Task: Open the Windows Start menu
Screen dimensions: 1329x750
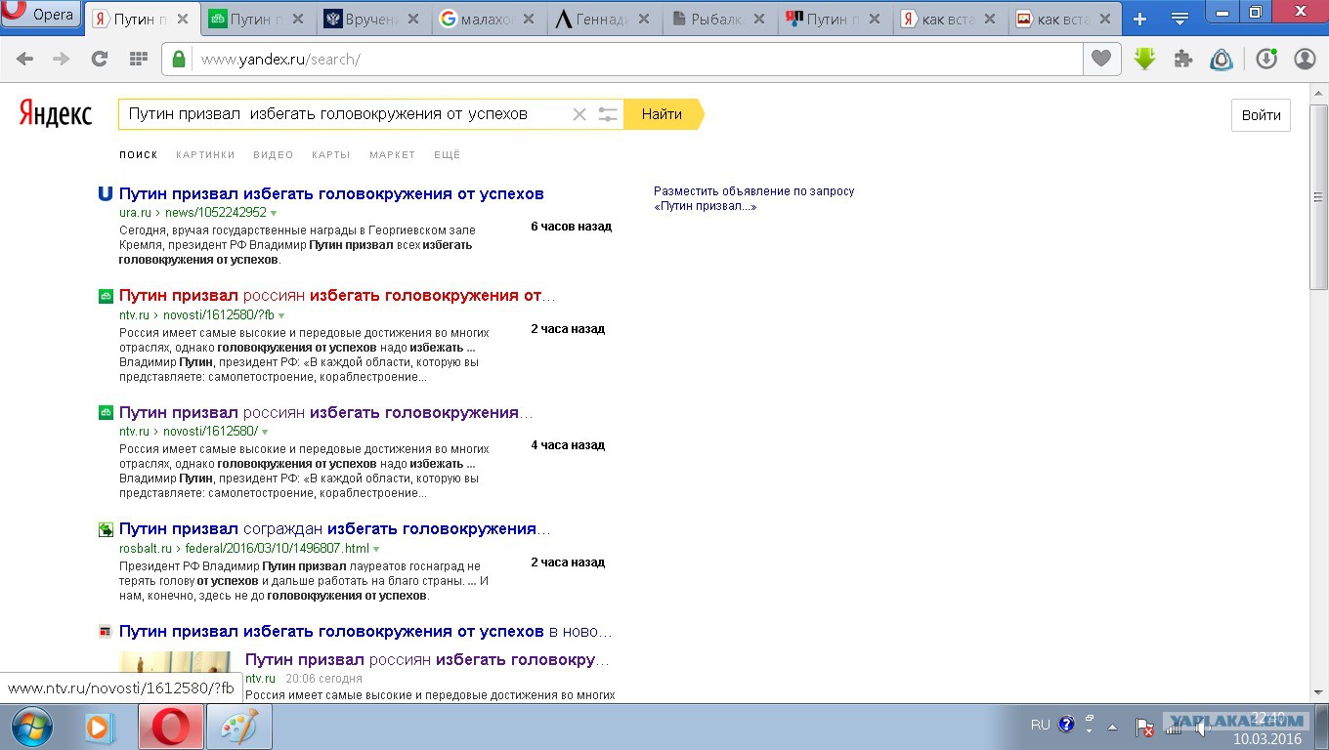Action: point(32,728)
